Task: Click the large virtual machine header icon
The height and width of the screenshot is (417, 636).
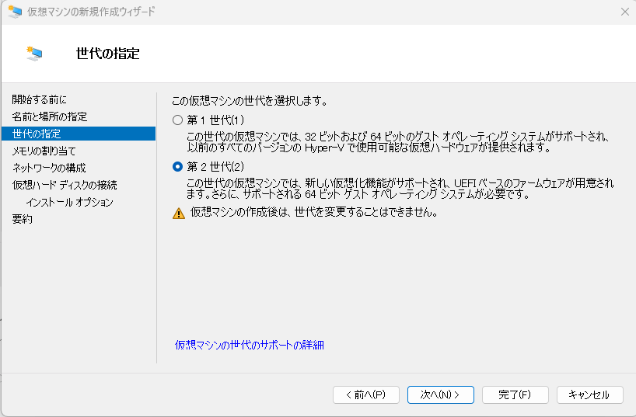Action: click(x=34, y=54)
